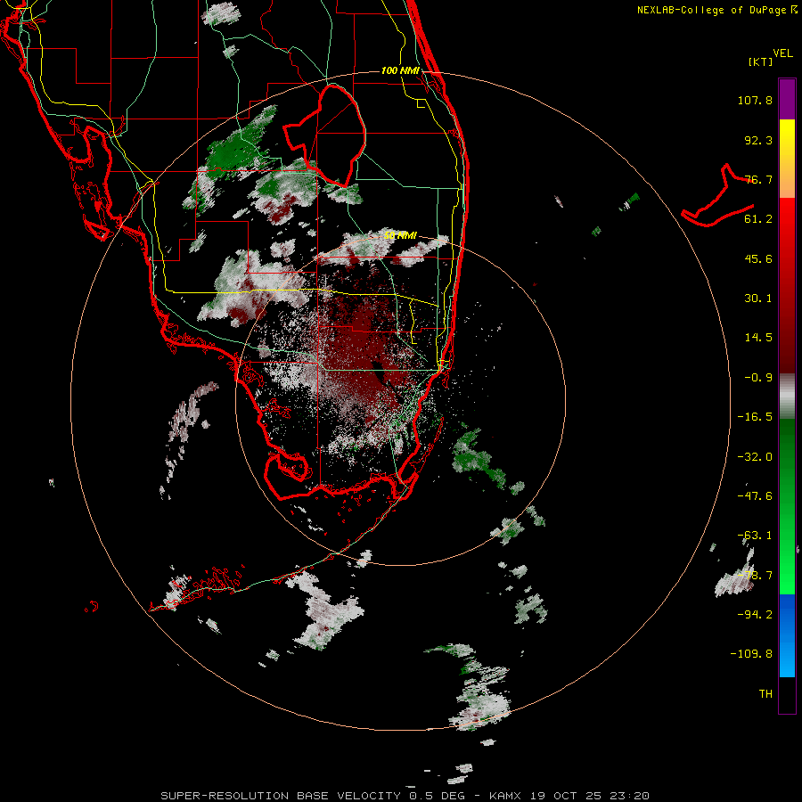This screenshot has width=802, height=802.
Task: Select the 45.6 velocity scale value
Action: (x=758, y=258)
